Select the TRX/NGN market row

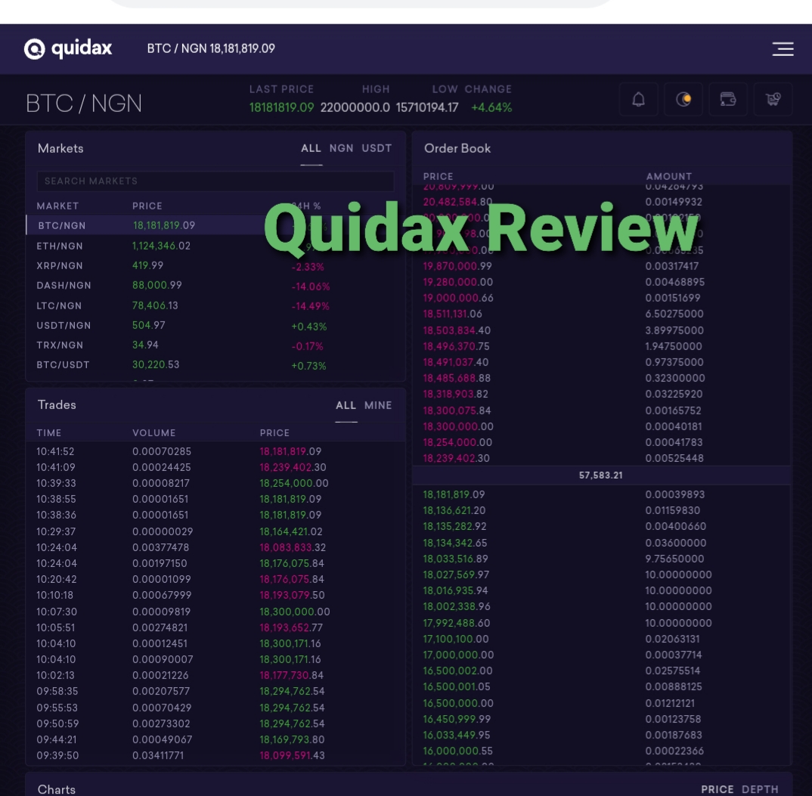click(x=215, y=345)
